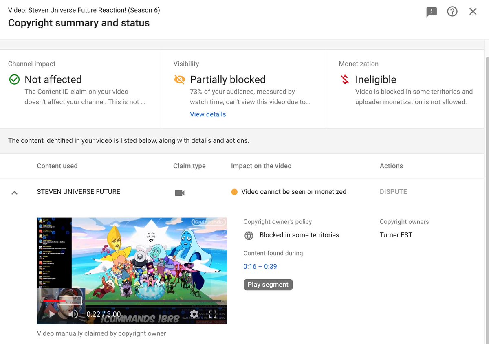The width and height of the screenshot is (489, 344).
Task: Click the Copyright owners label
Action: coord(404,222)
